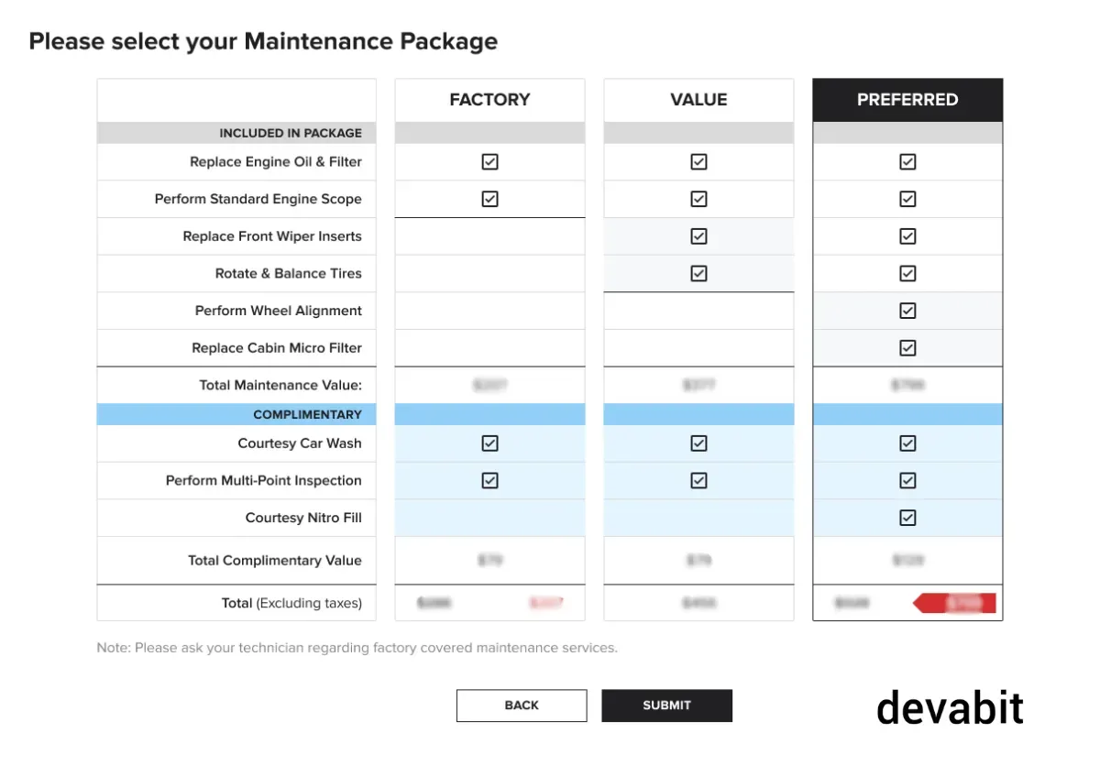Toggle Preferred Perform Wheel Alignment checkbox
The image size is (1100, 766).
click(907, 311)
